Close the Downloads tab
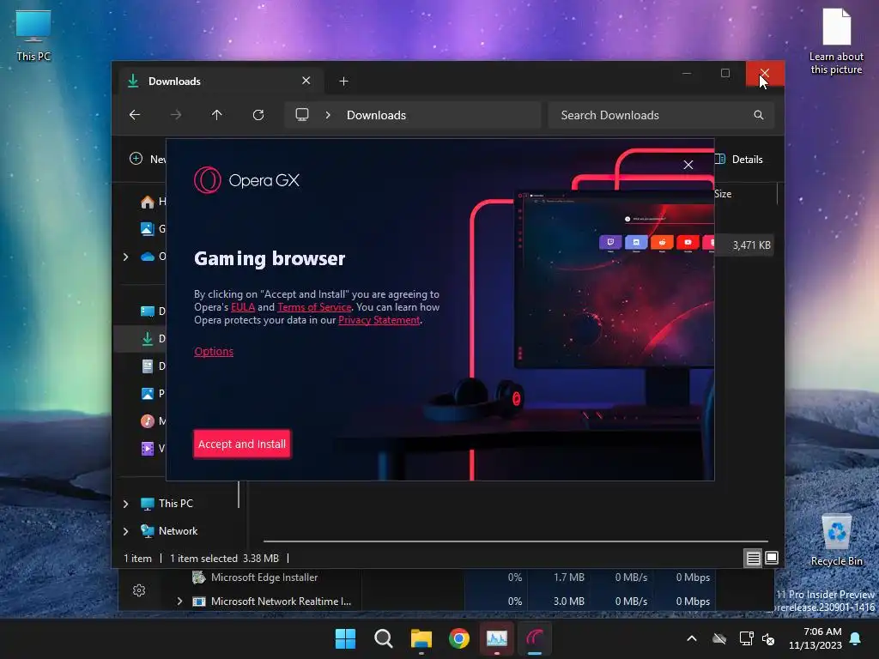The width and height of the screenshot is (879, 659). (306, 81)
